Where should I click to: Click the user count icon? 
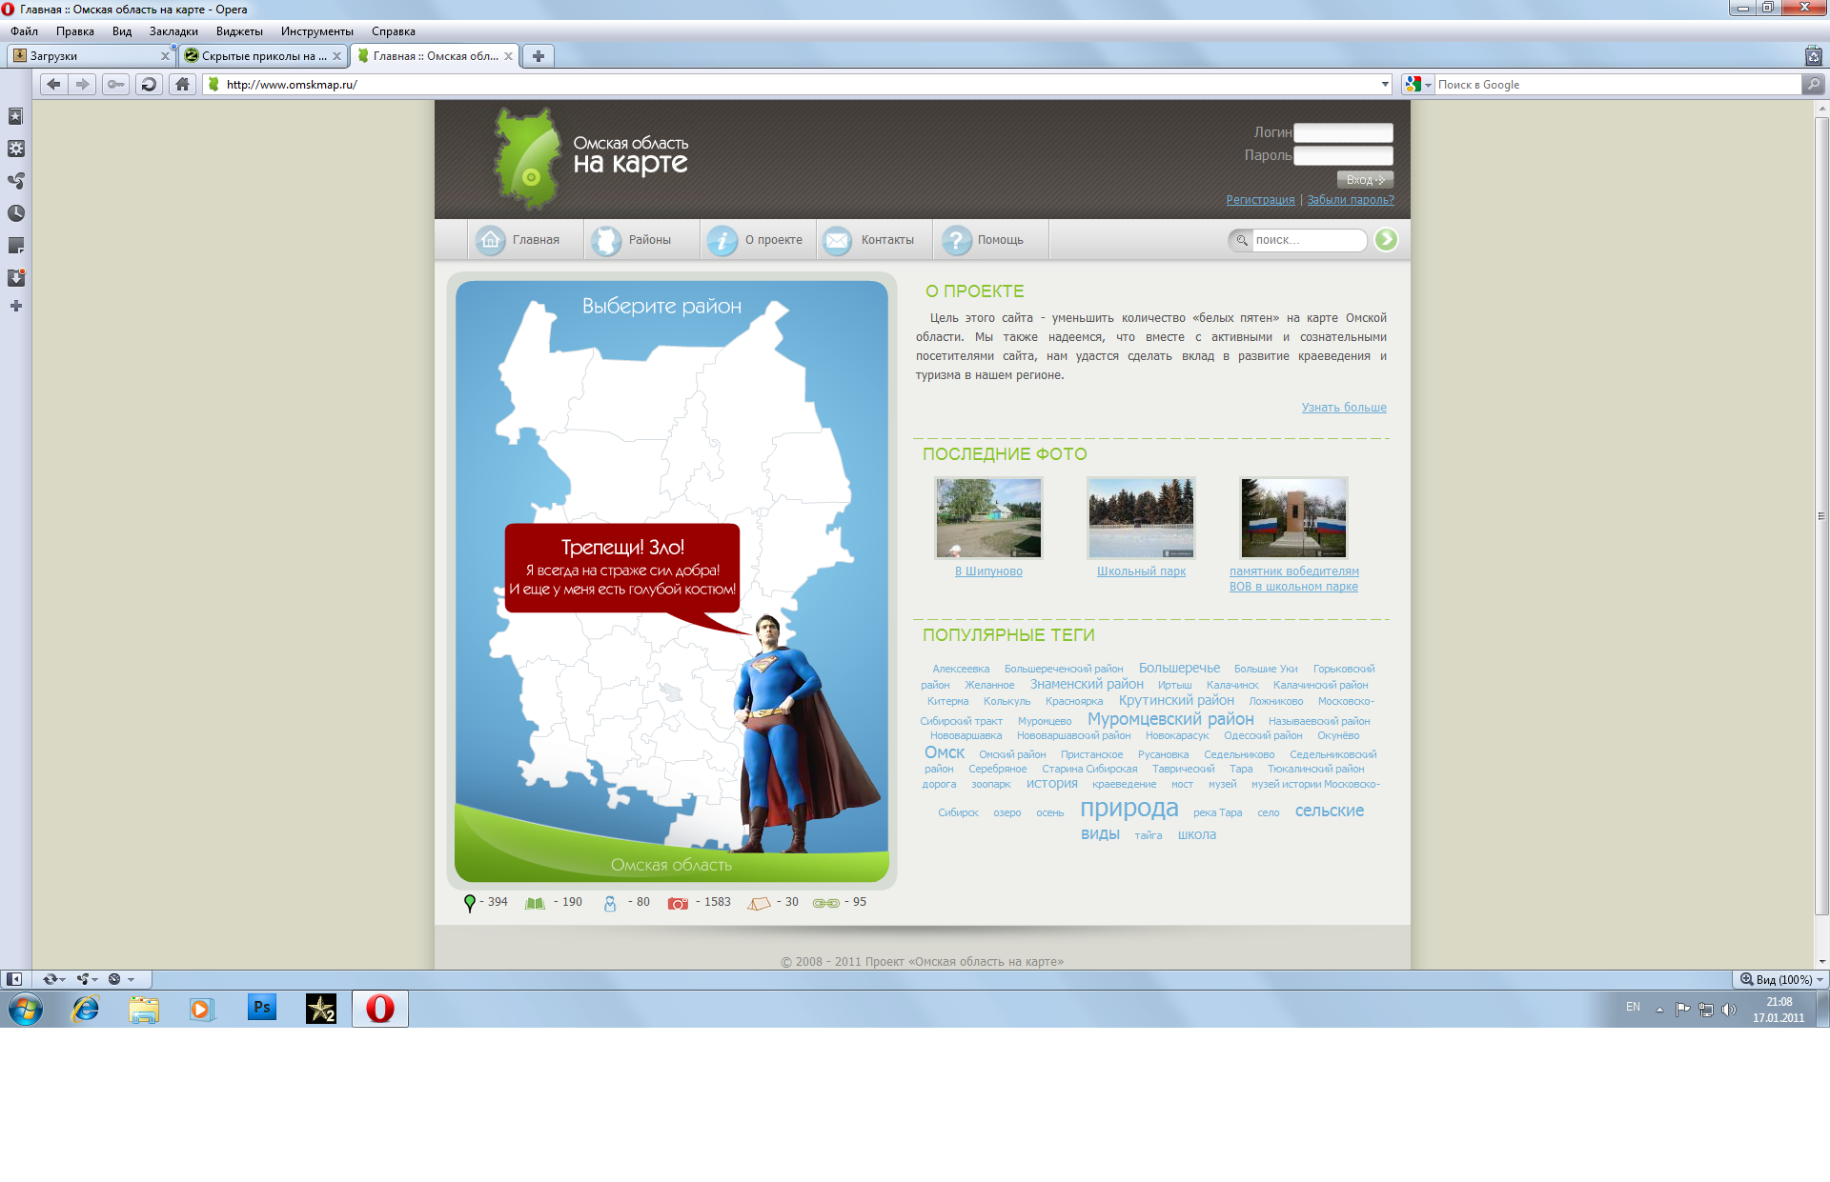[x=610, y=903]
